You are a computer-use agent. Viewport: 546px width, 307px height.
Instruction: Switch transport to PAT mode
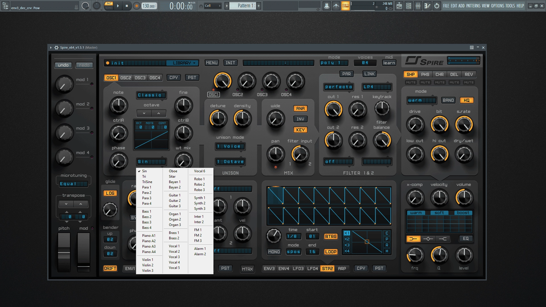point(109,4)
